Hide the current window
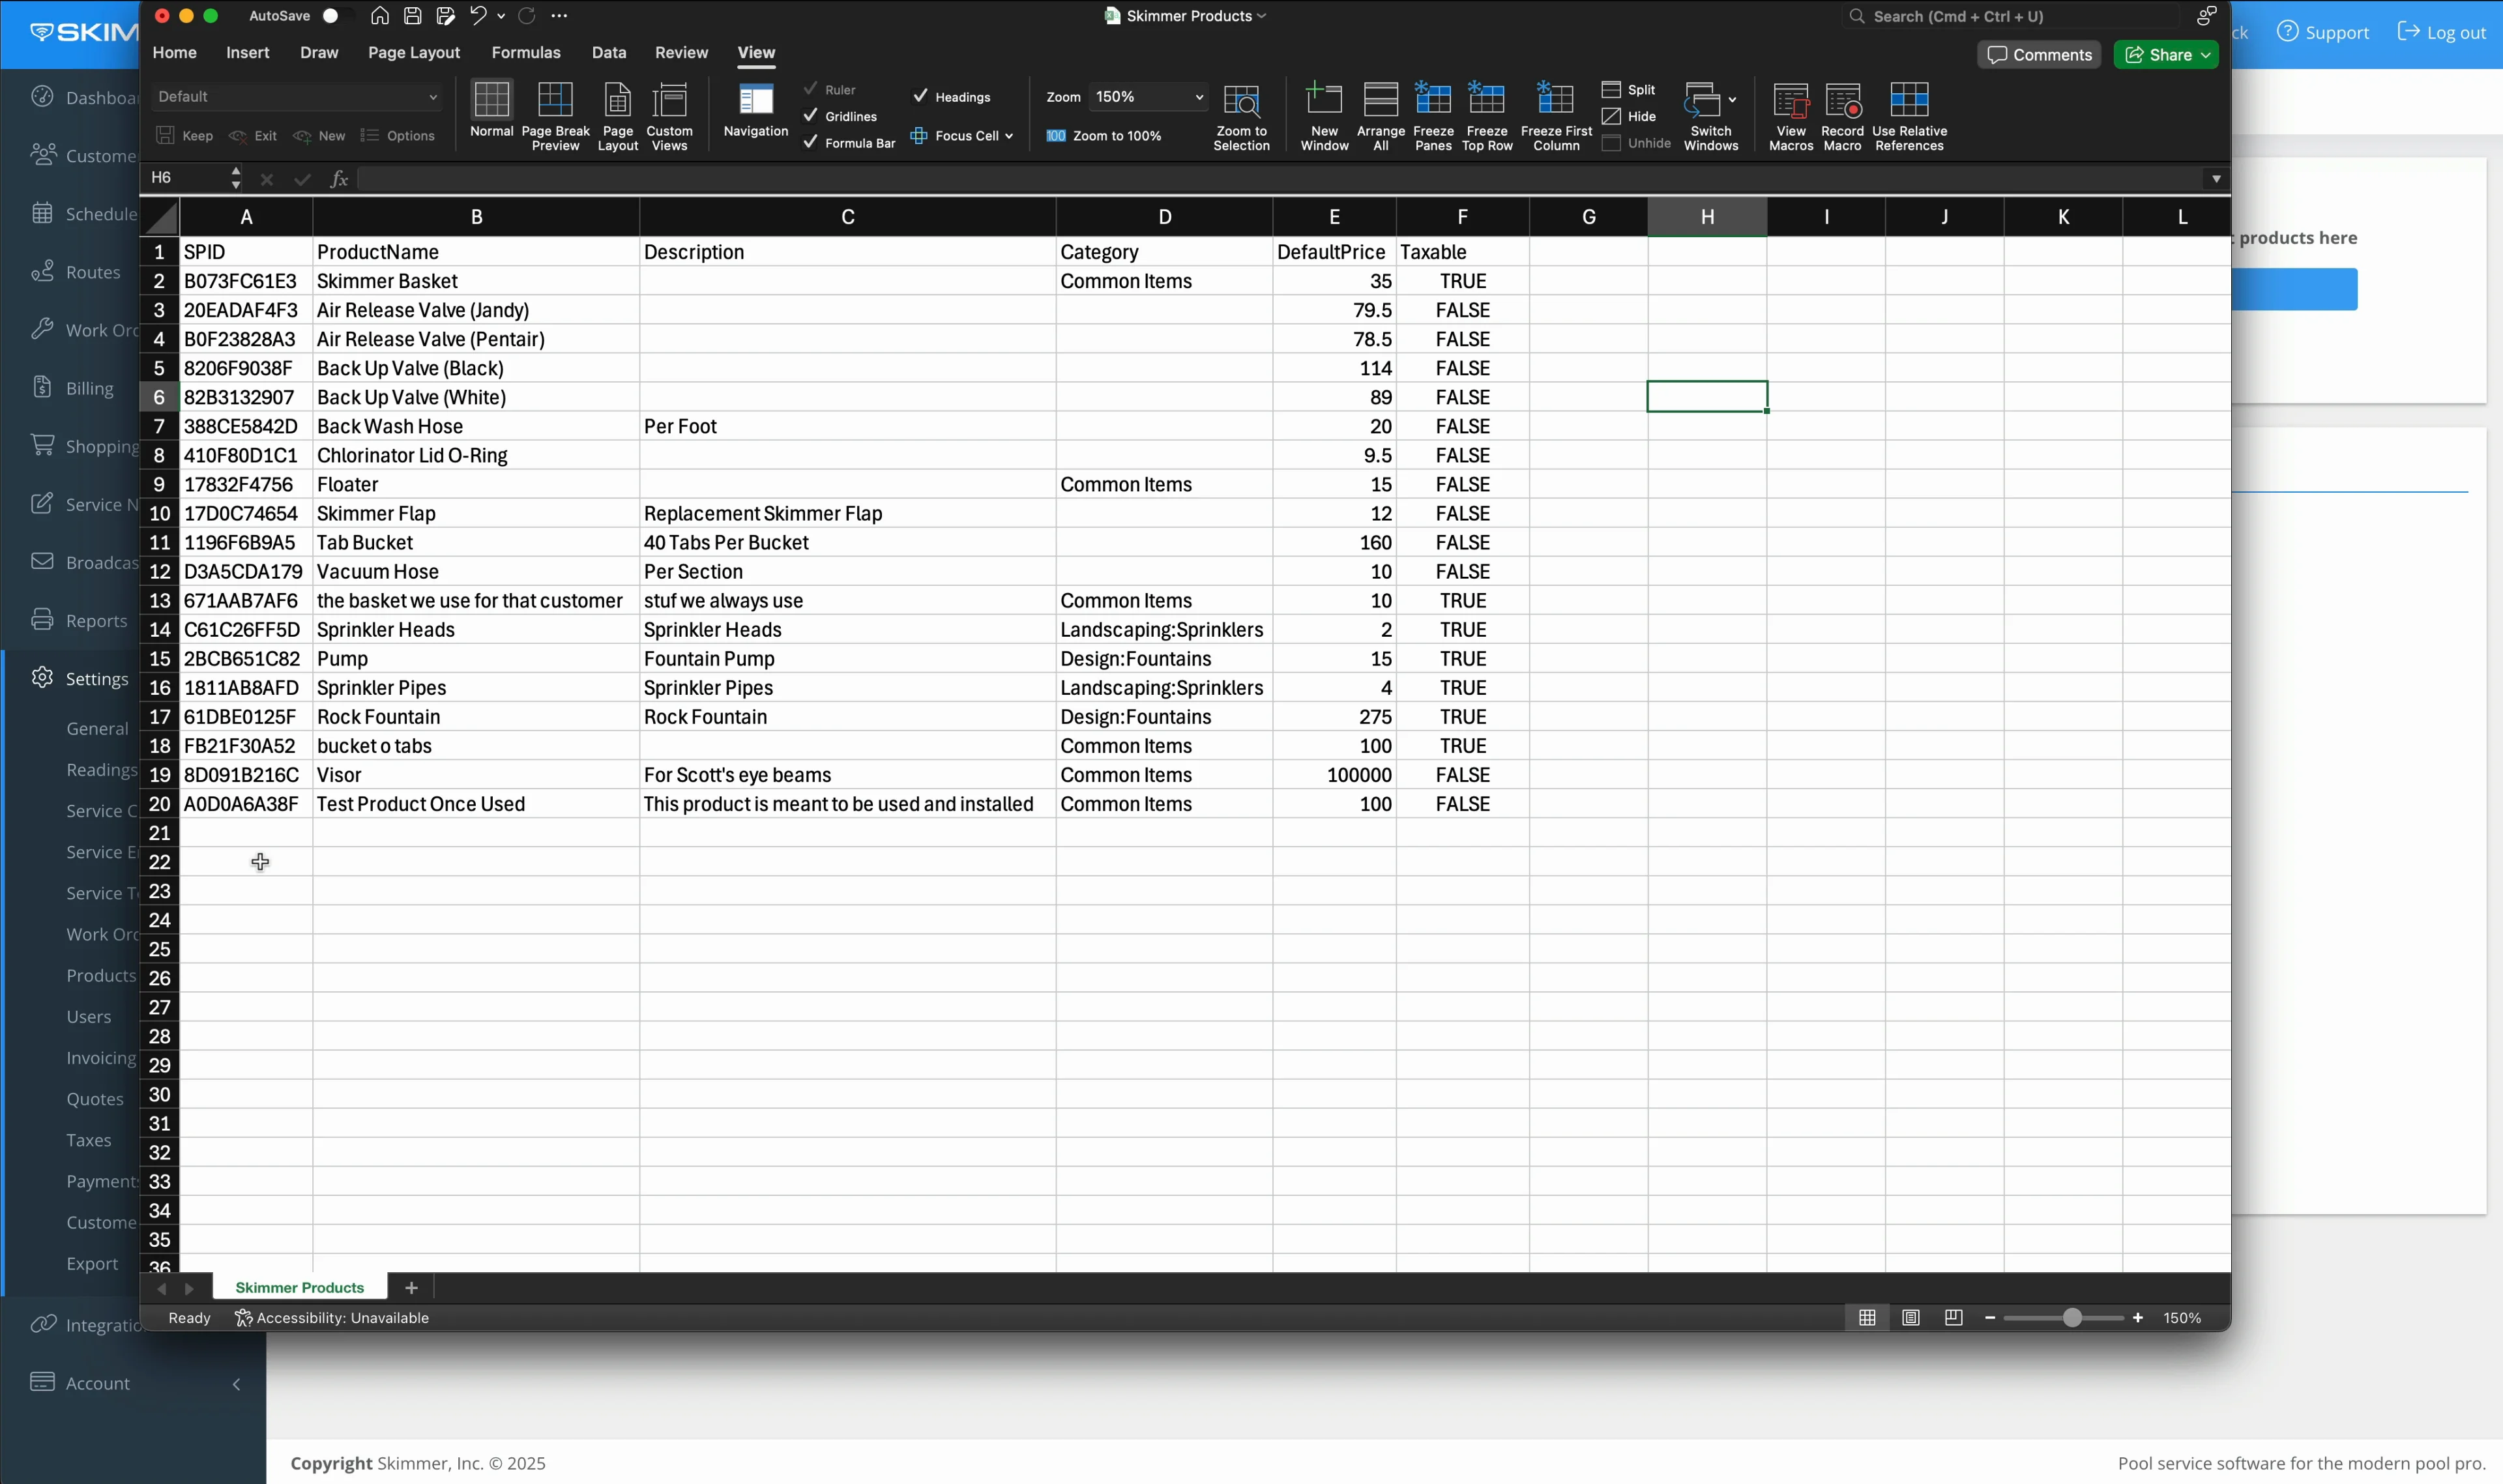 tap(1628, 117)
